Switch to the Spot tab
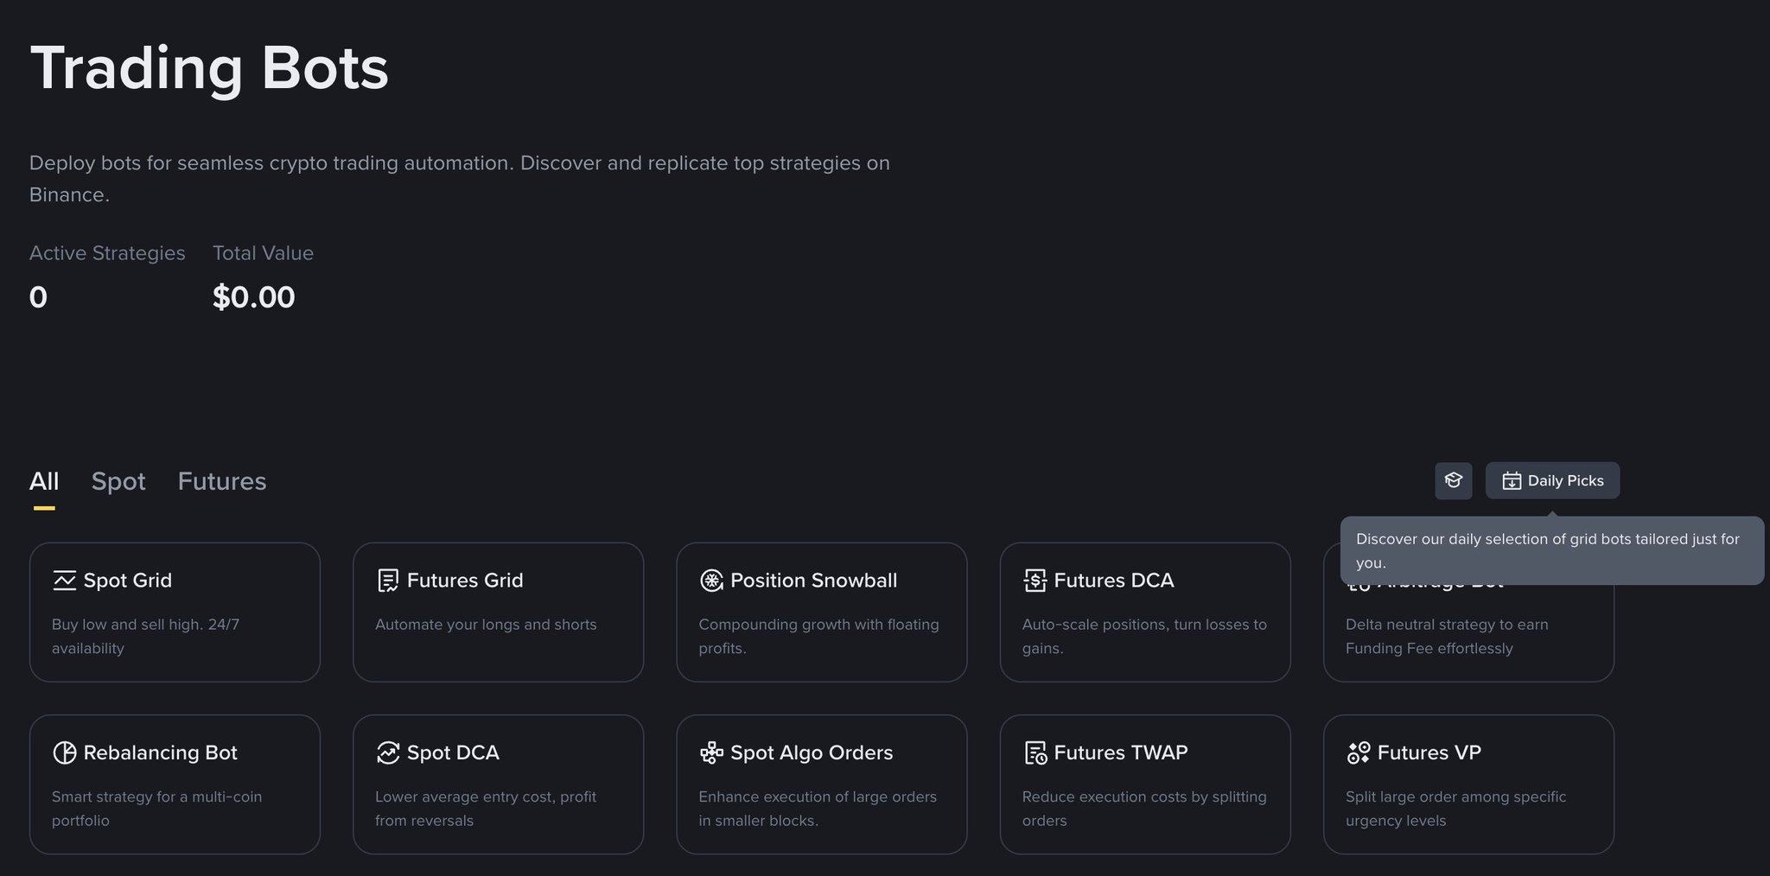 pos(118,481)
